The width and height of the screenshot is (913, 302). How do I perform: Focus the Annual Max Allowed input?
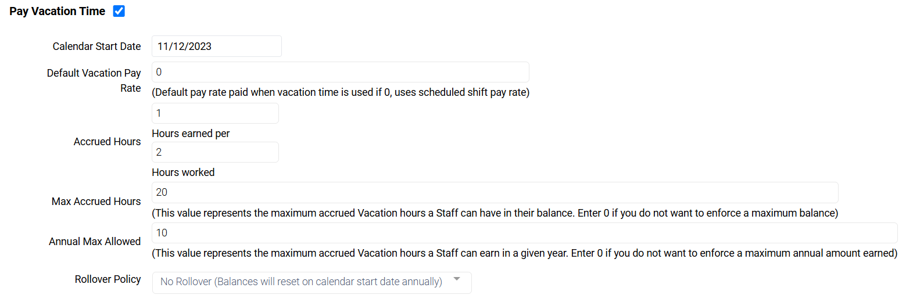pos(524,233)
